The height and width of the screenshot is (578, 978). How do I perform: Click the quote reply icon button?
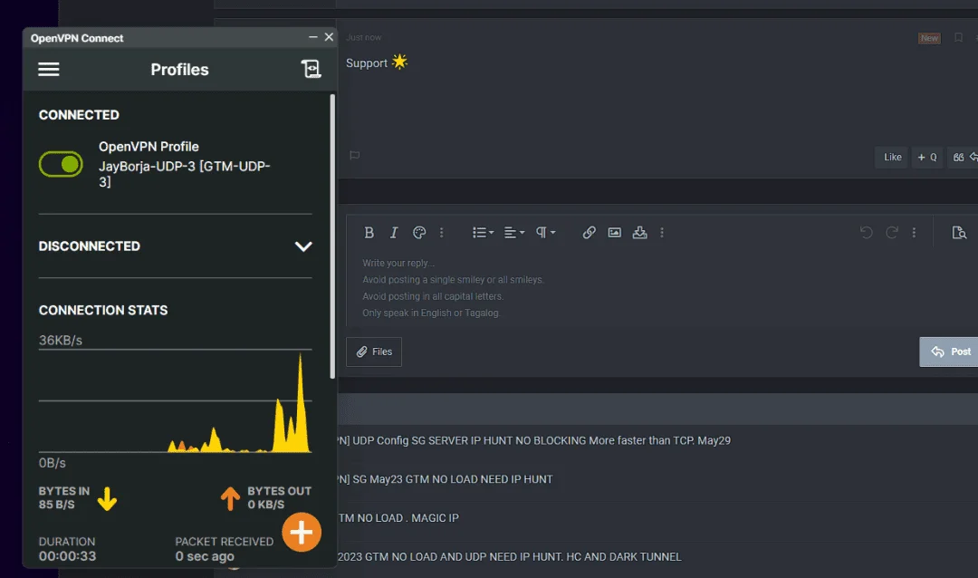(963, 158)
